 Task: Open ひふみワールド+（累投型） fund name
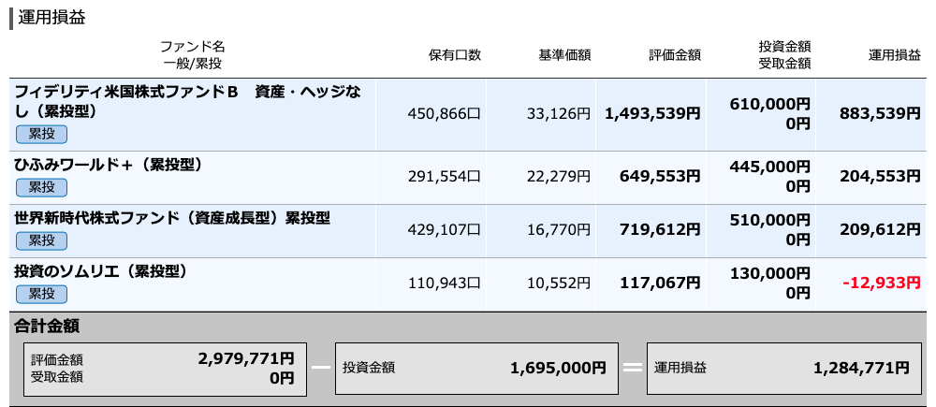pos(109,165)
